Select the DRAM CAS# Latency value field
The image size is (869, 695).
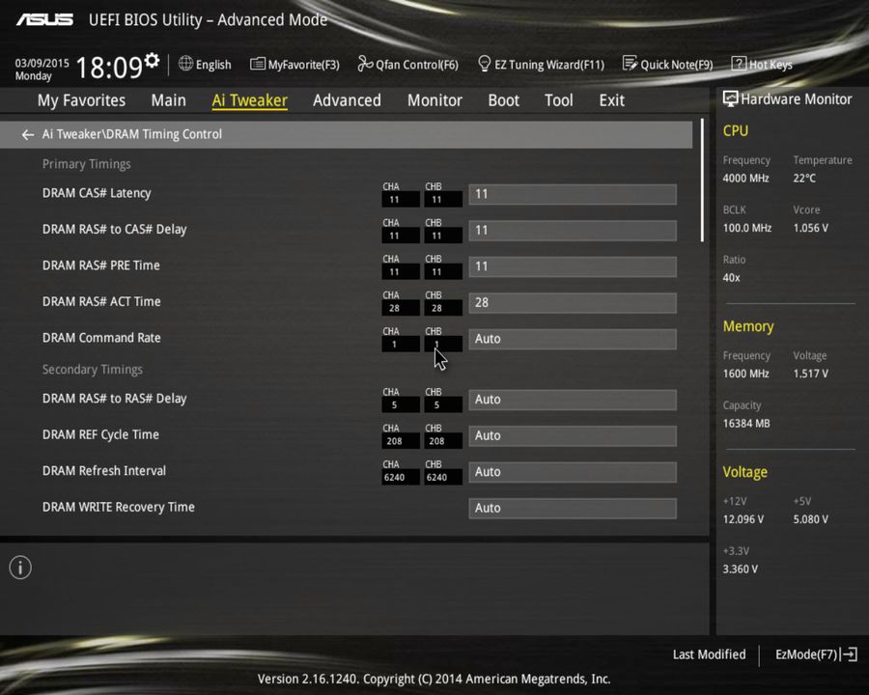(572, 194)
